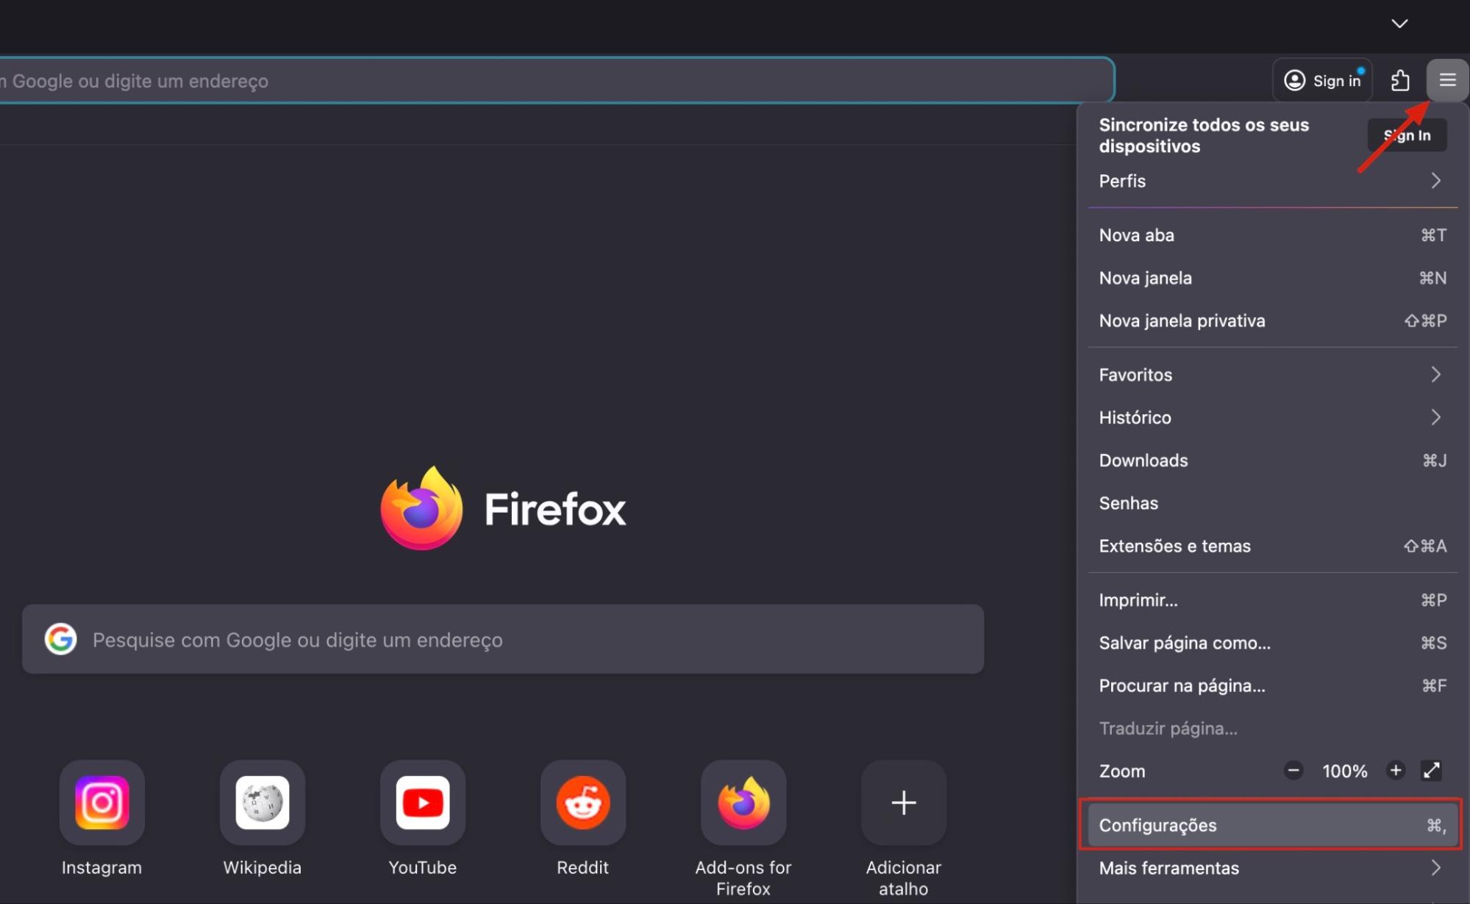The height and width of the screenshot is (904, 1470).
Task: Click the Adicionar atalho tile
Action: click(902, 803)
